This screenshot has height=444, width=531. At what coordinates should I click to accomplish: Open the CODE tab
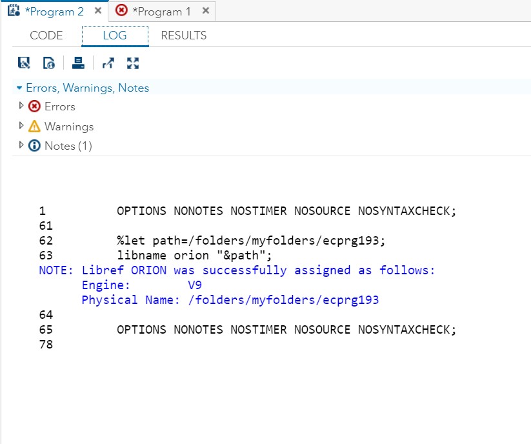46,35
